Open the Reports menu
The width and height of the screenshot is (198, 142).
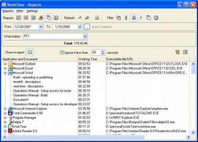point(8,11)
